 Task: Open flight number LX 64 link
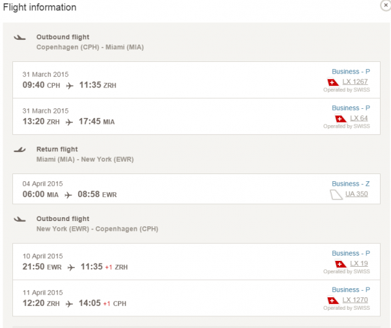coord(359,118)
